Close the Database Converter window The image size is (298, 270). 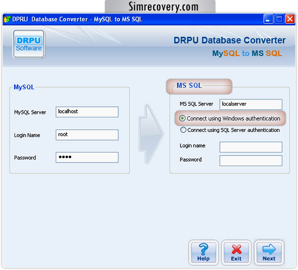[290, 19]
